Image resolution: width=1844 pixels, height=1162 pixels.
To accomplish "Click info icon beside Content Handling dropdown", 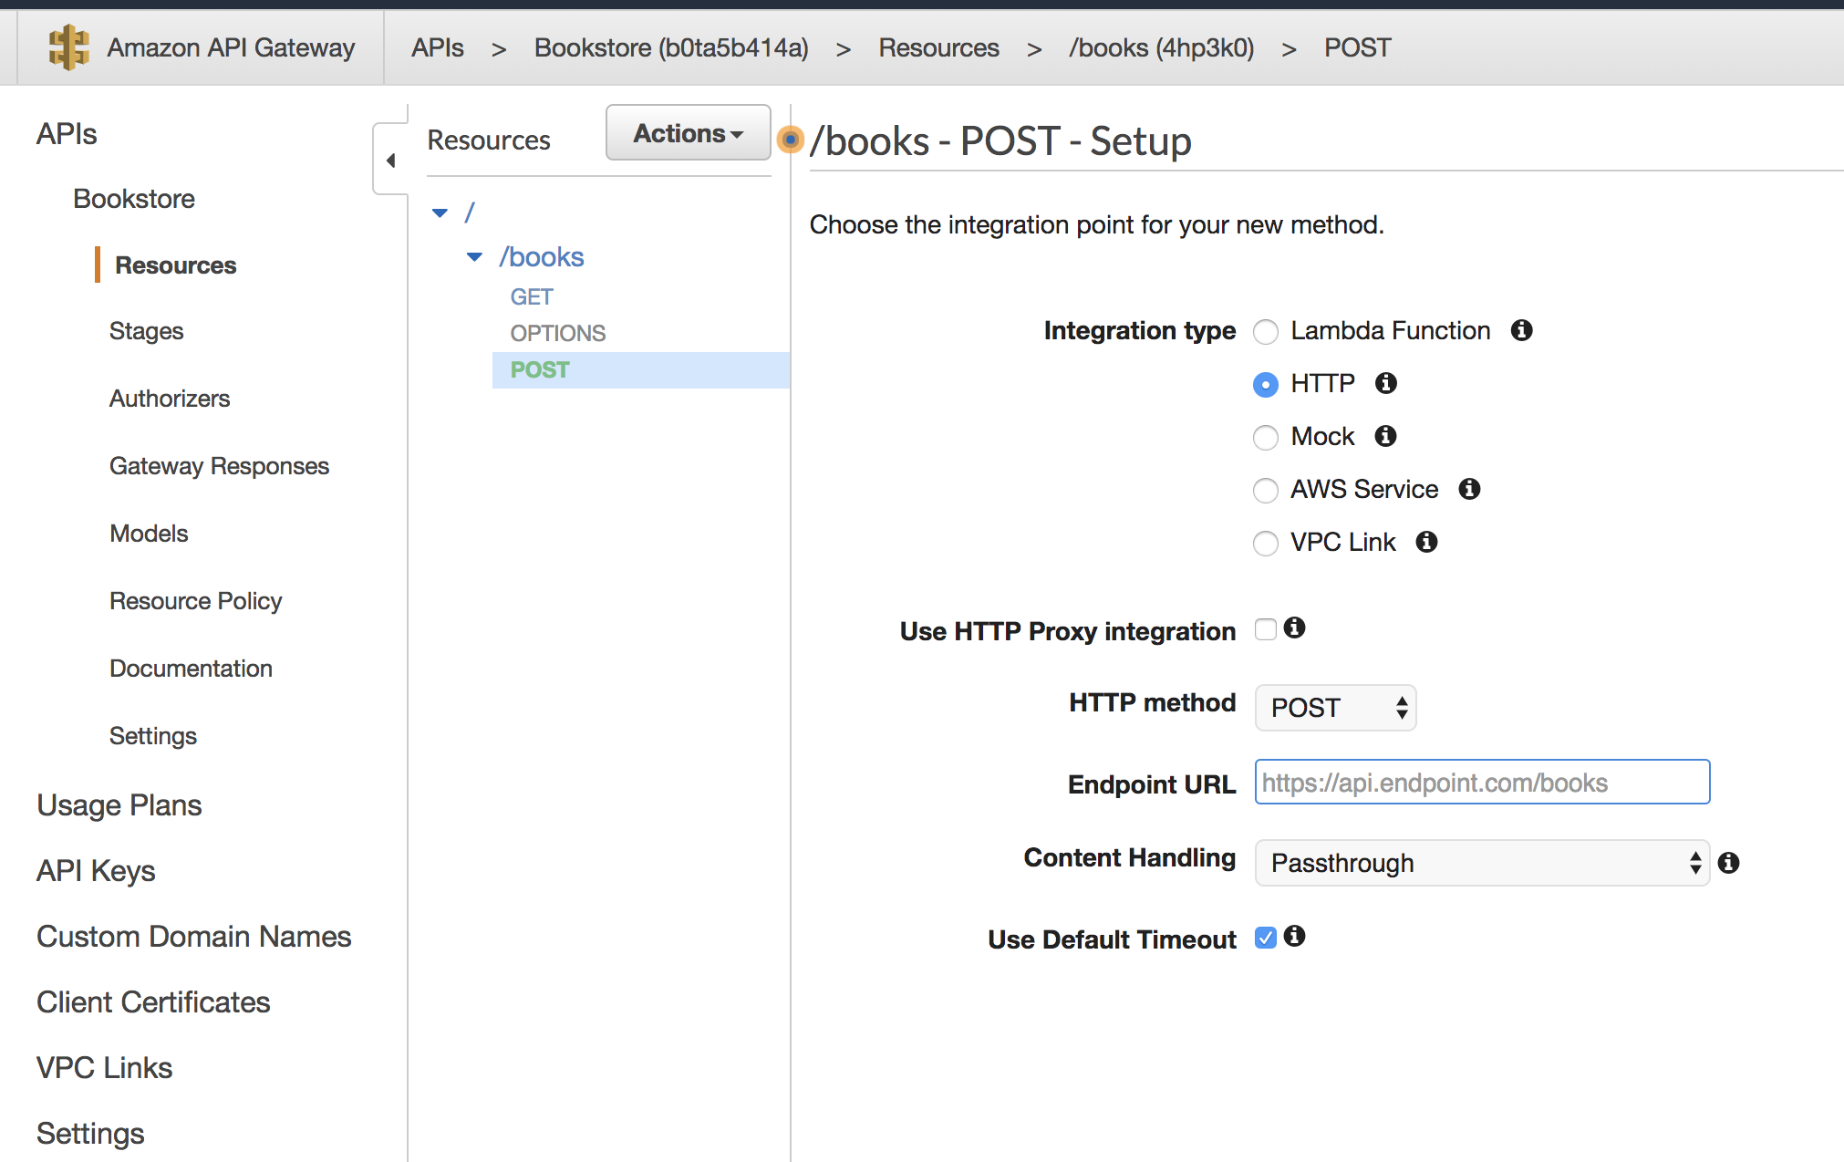I will 1728,863.
